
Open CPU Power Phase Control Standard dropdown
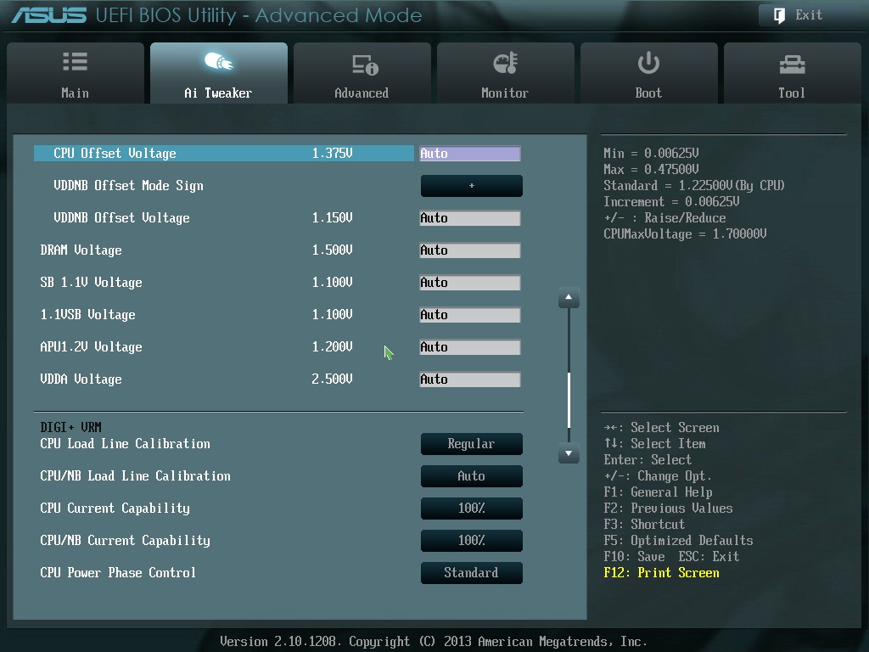(x=472, y=573)
